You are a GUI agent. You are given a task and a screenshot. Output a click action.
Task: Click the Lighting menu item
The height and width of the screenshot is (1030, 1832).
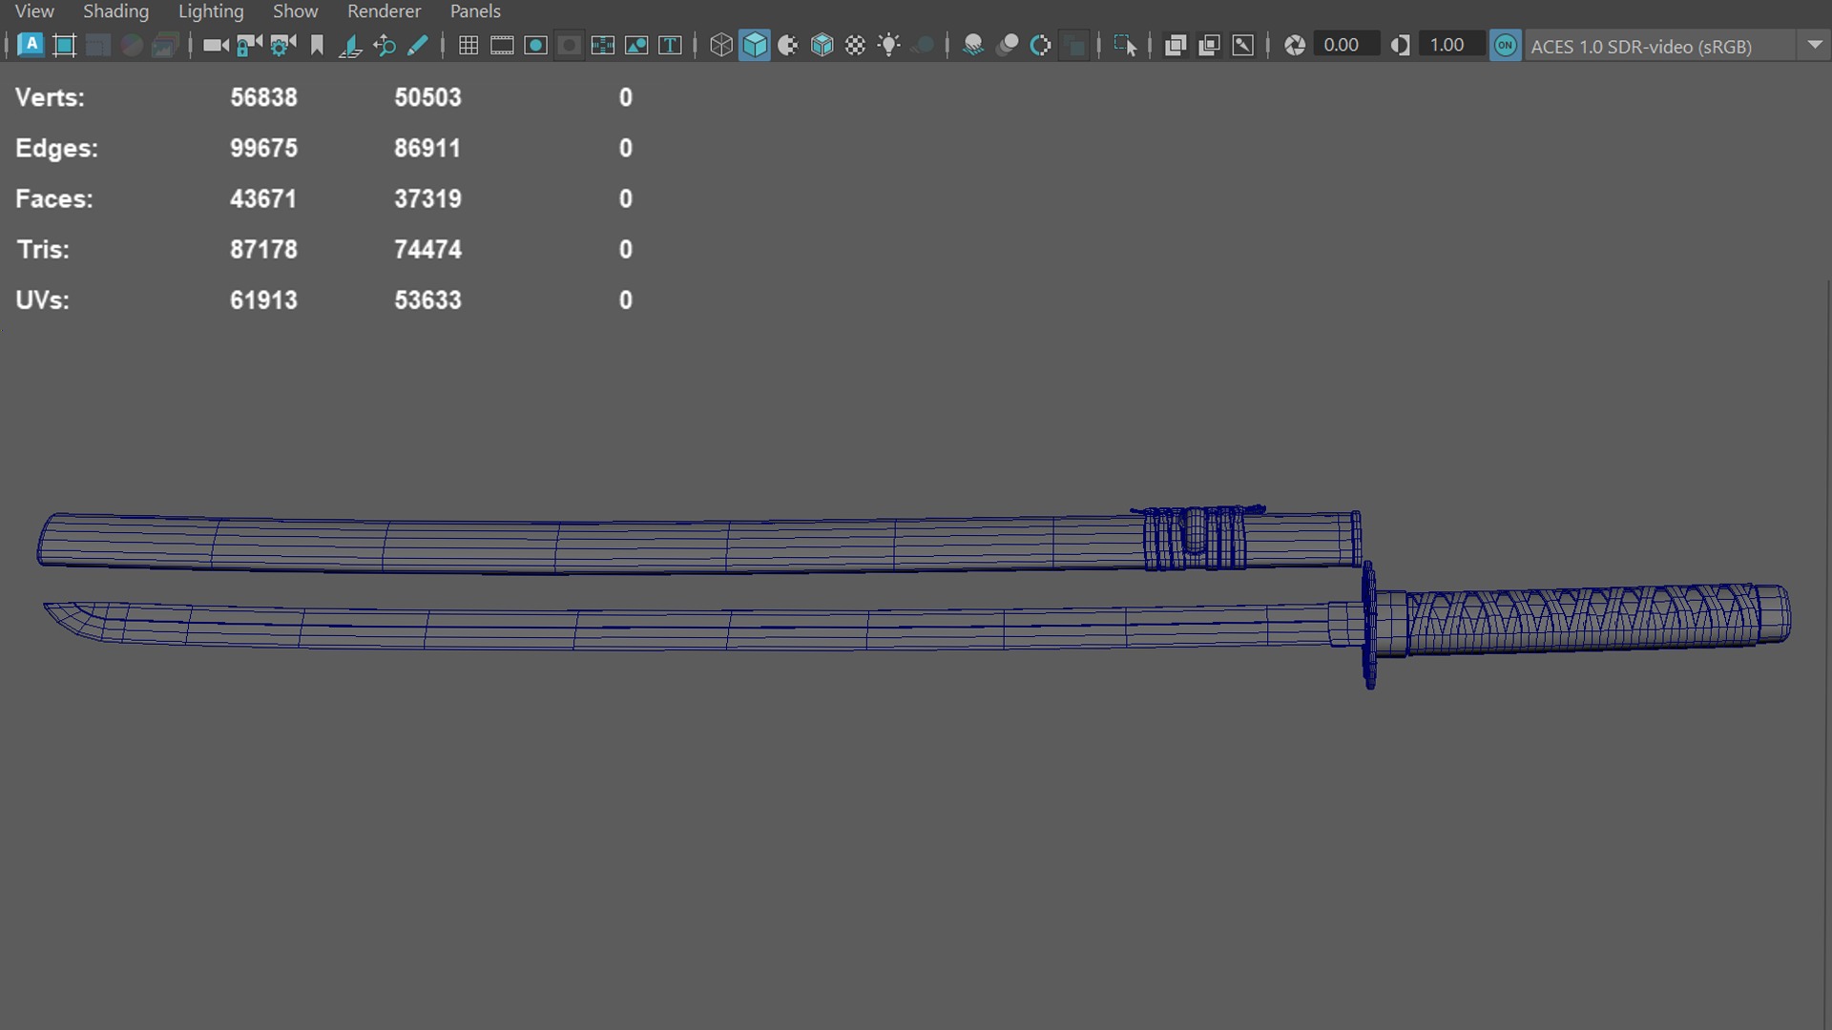click(x=211, y=11)
